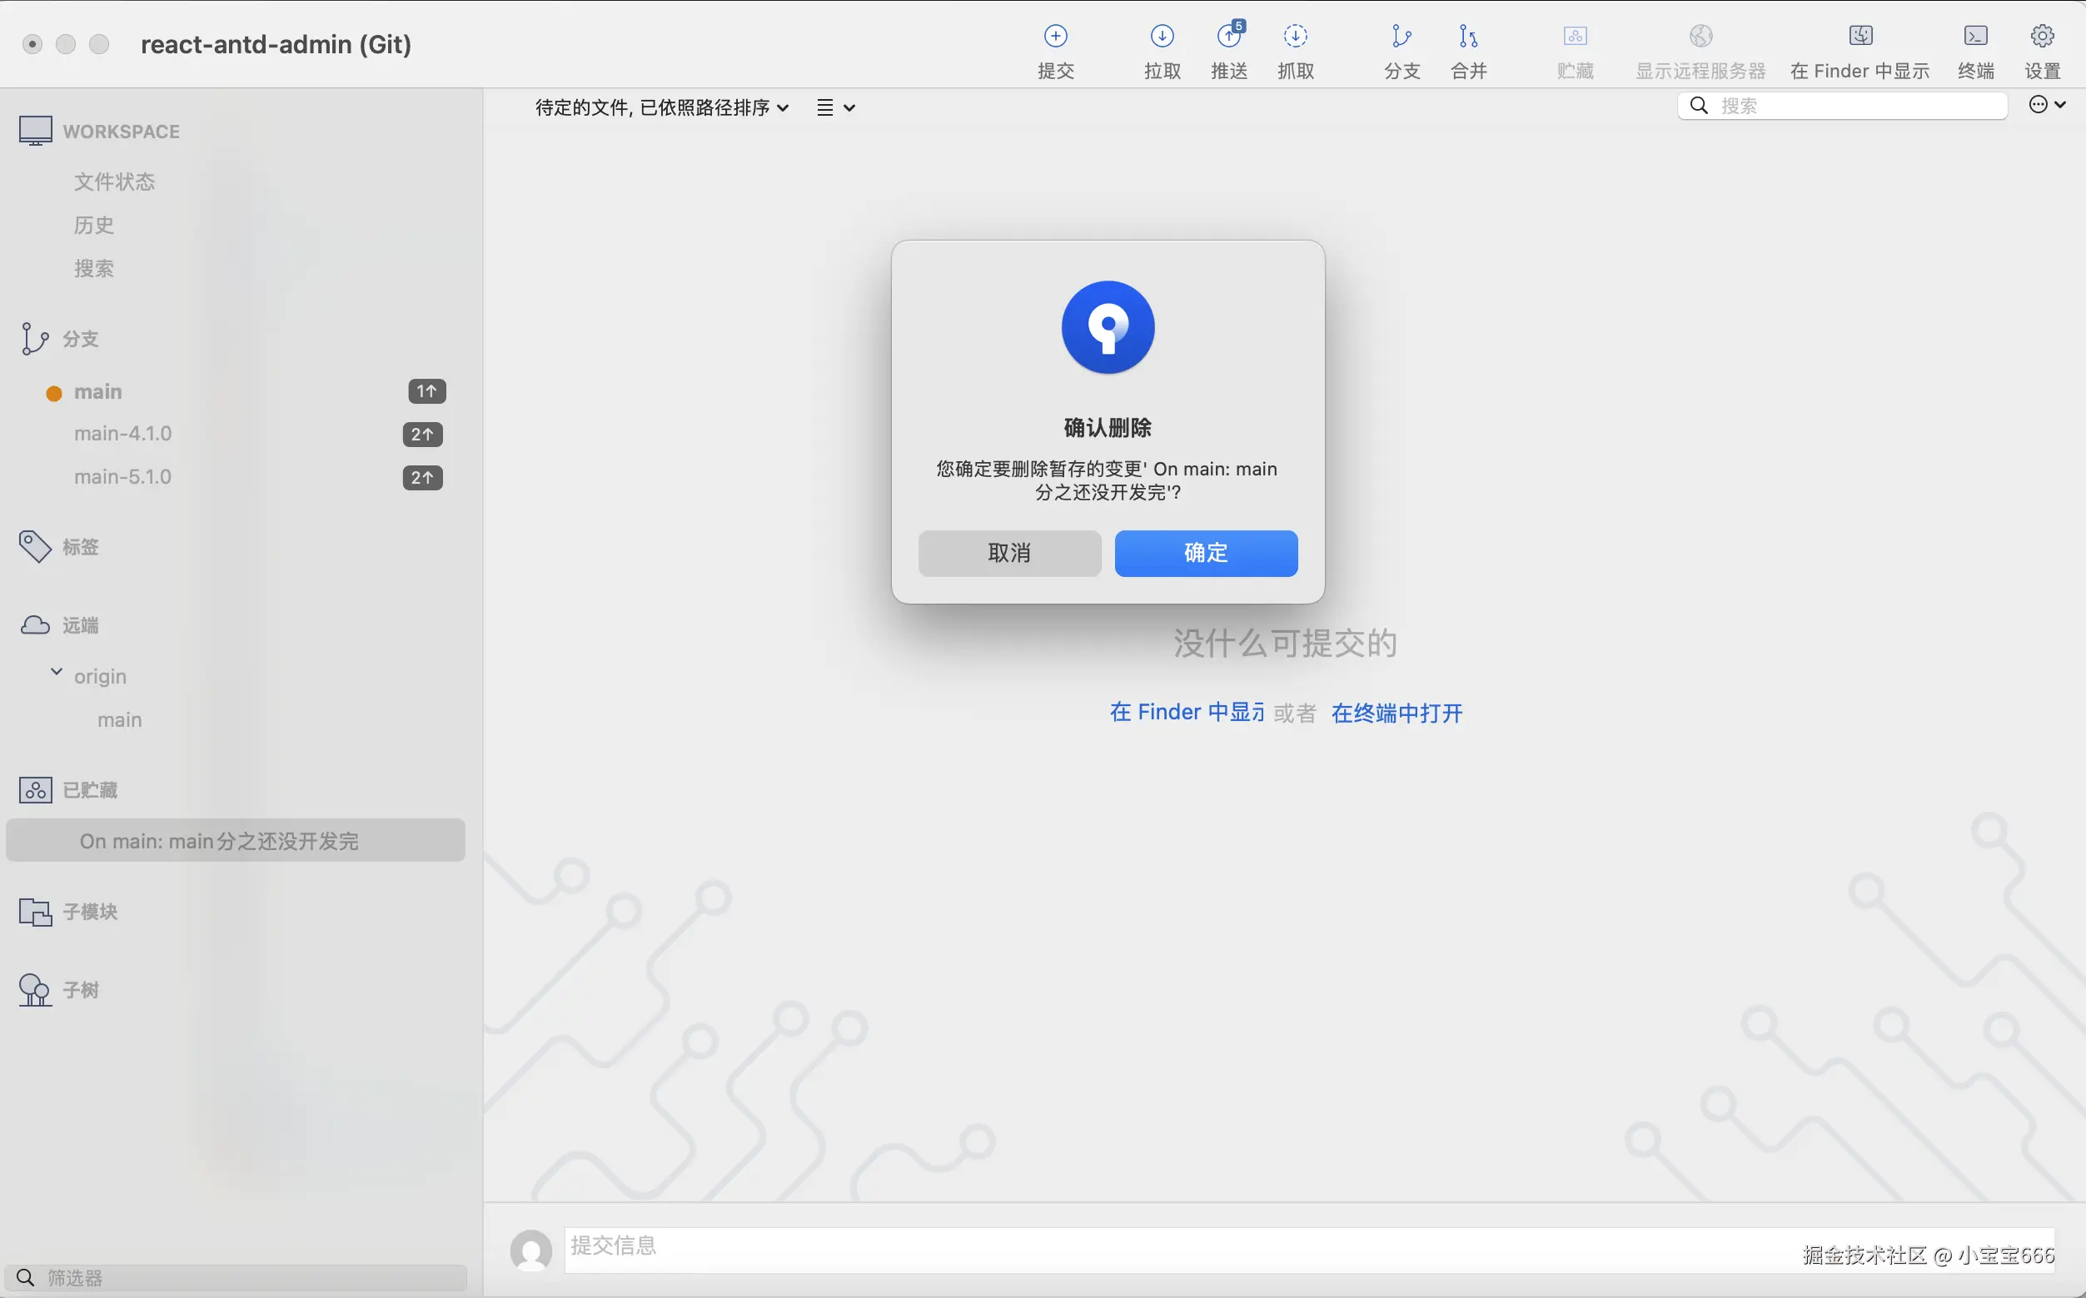The width and height of the screenshot is (2086, 1298).
Task: Reveal repository using 在 Finder 中显示 icon
Action: [x=1859, y=50]
